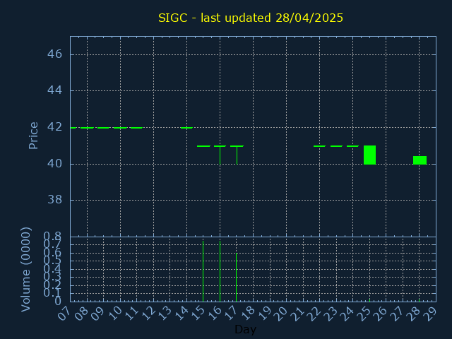
Task: Click the day tick label '21'
Action: click(x=297, y=314)
